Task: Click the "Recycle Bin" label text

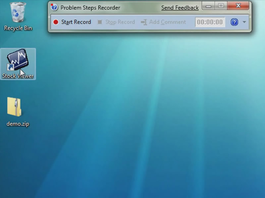Action: pos(18,28)
